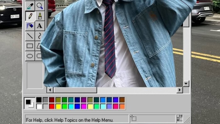This screenshot has width=220, height=124.
Task: Pick the light gray swatch
Action: pos(46,106)
